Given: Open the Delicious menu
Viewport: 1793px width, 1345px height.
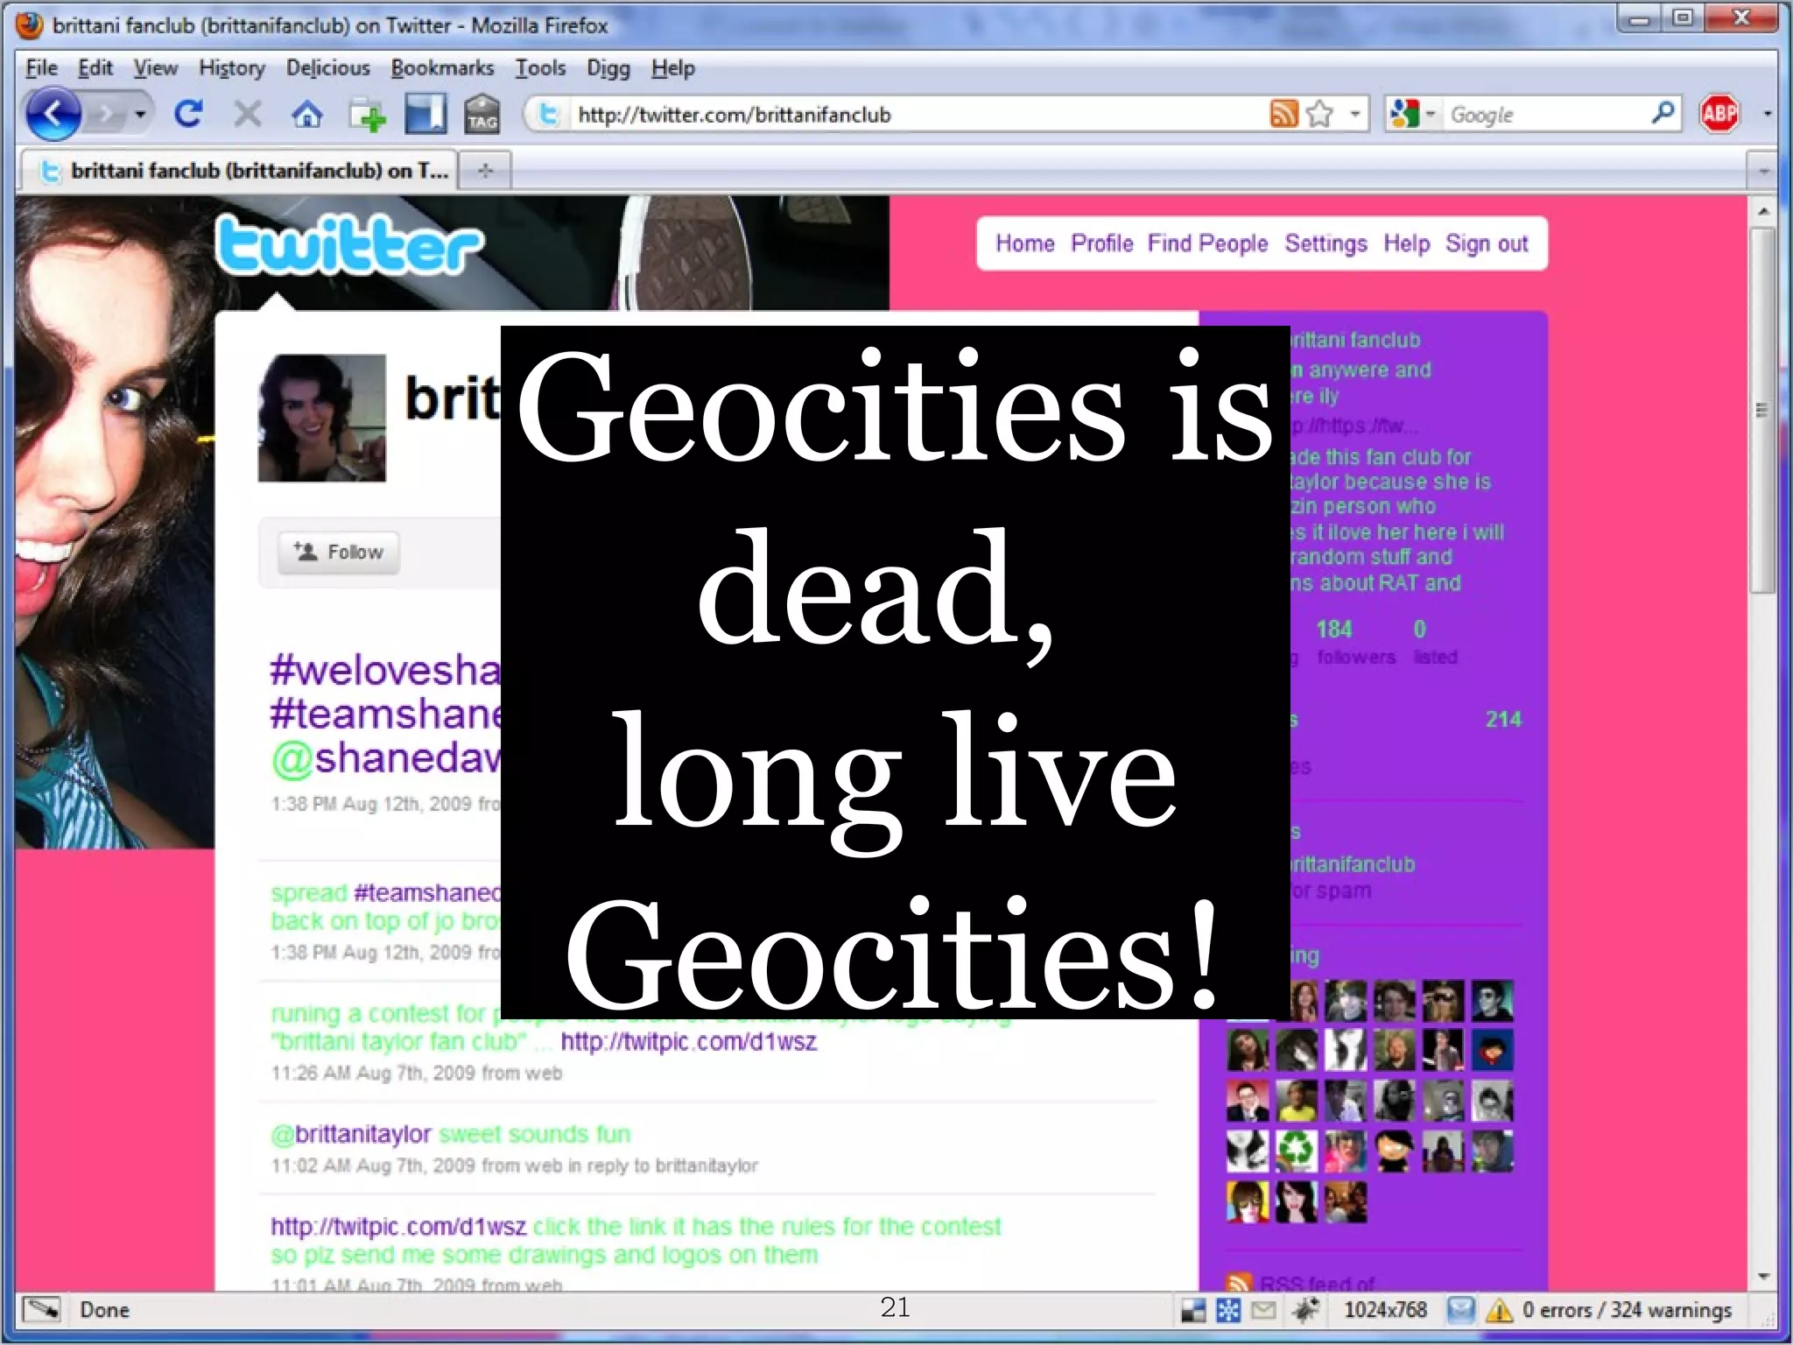Looking at the screenshot, I should 327,67.
